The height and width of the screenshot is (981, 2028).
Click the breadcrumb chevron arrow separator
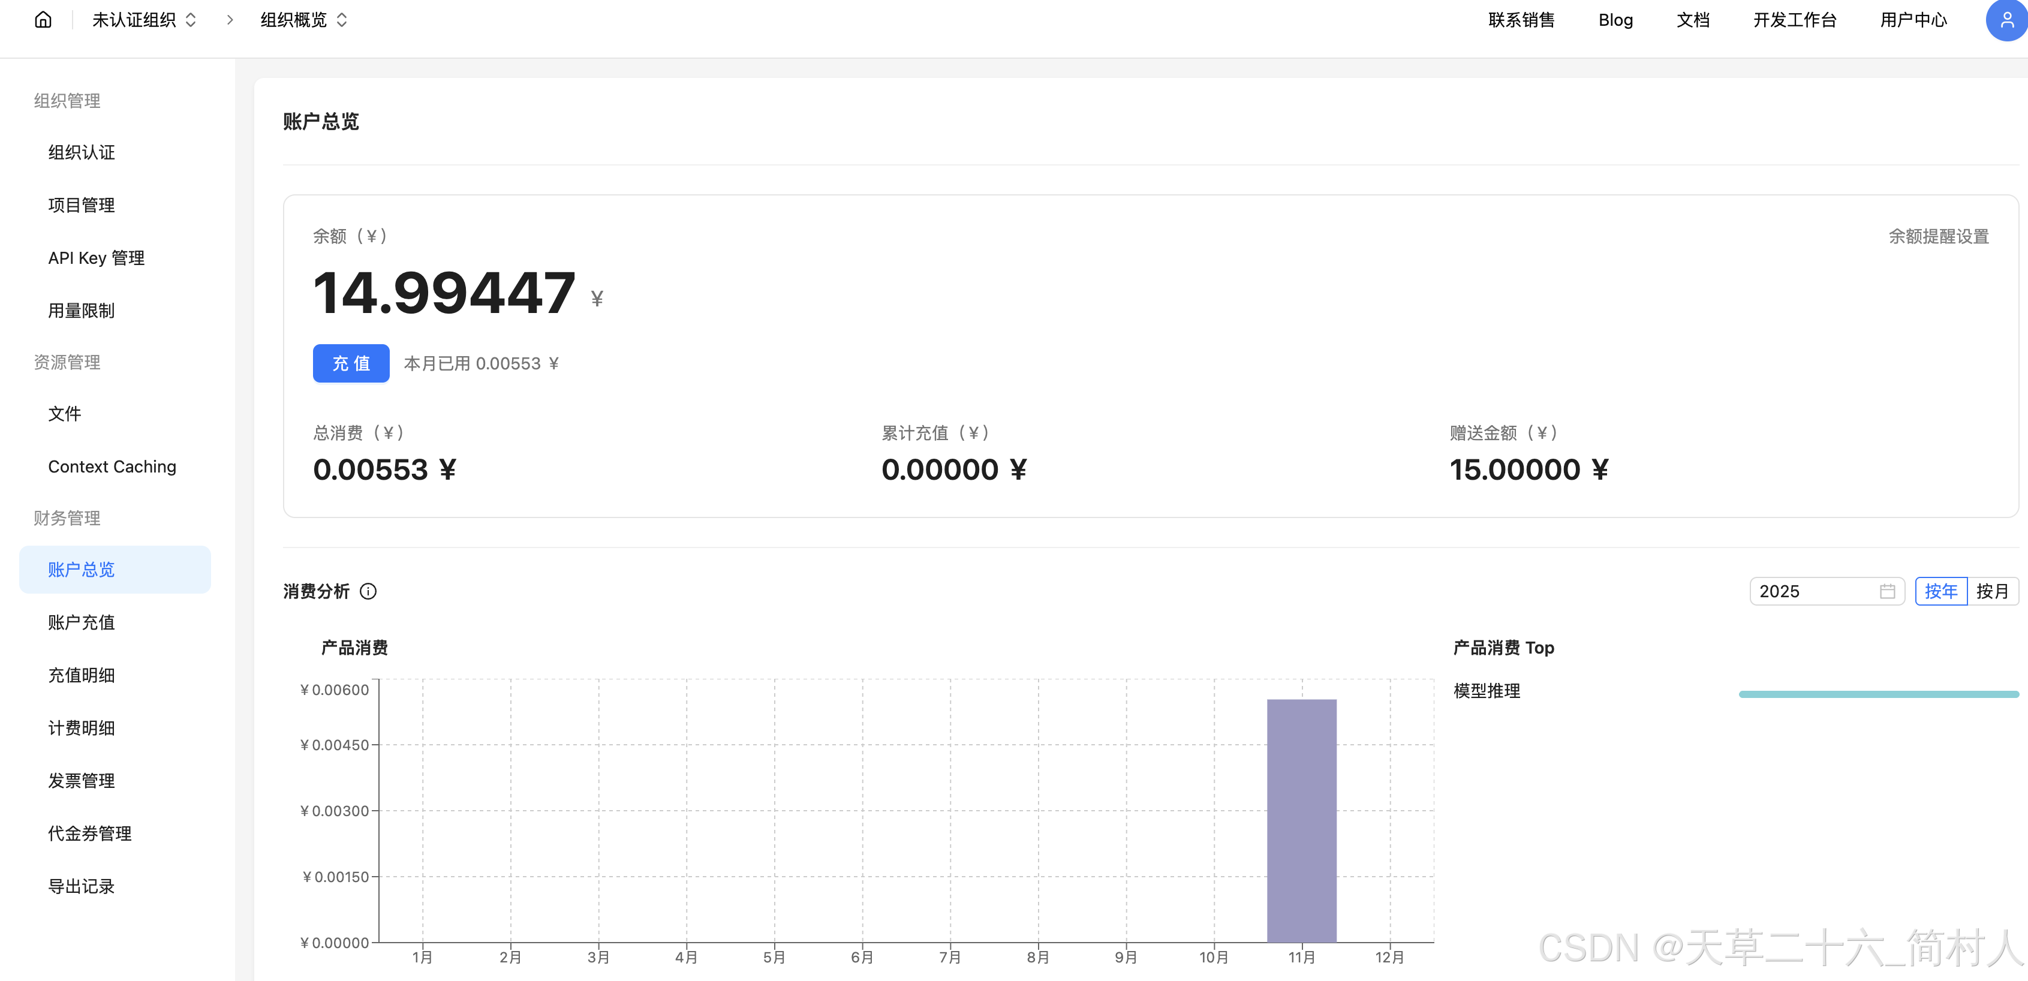[230, 20]
